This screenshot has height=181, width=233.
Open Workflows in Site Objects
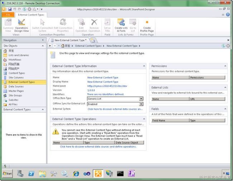pos(15,59)
